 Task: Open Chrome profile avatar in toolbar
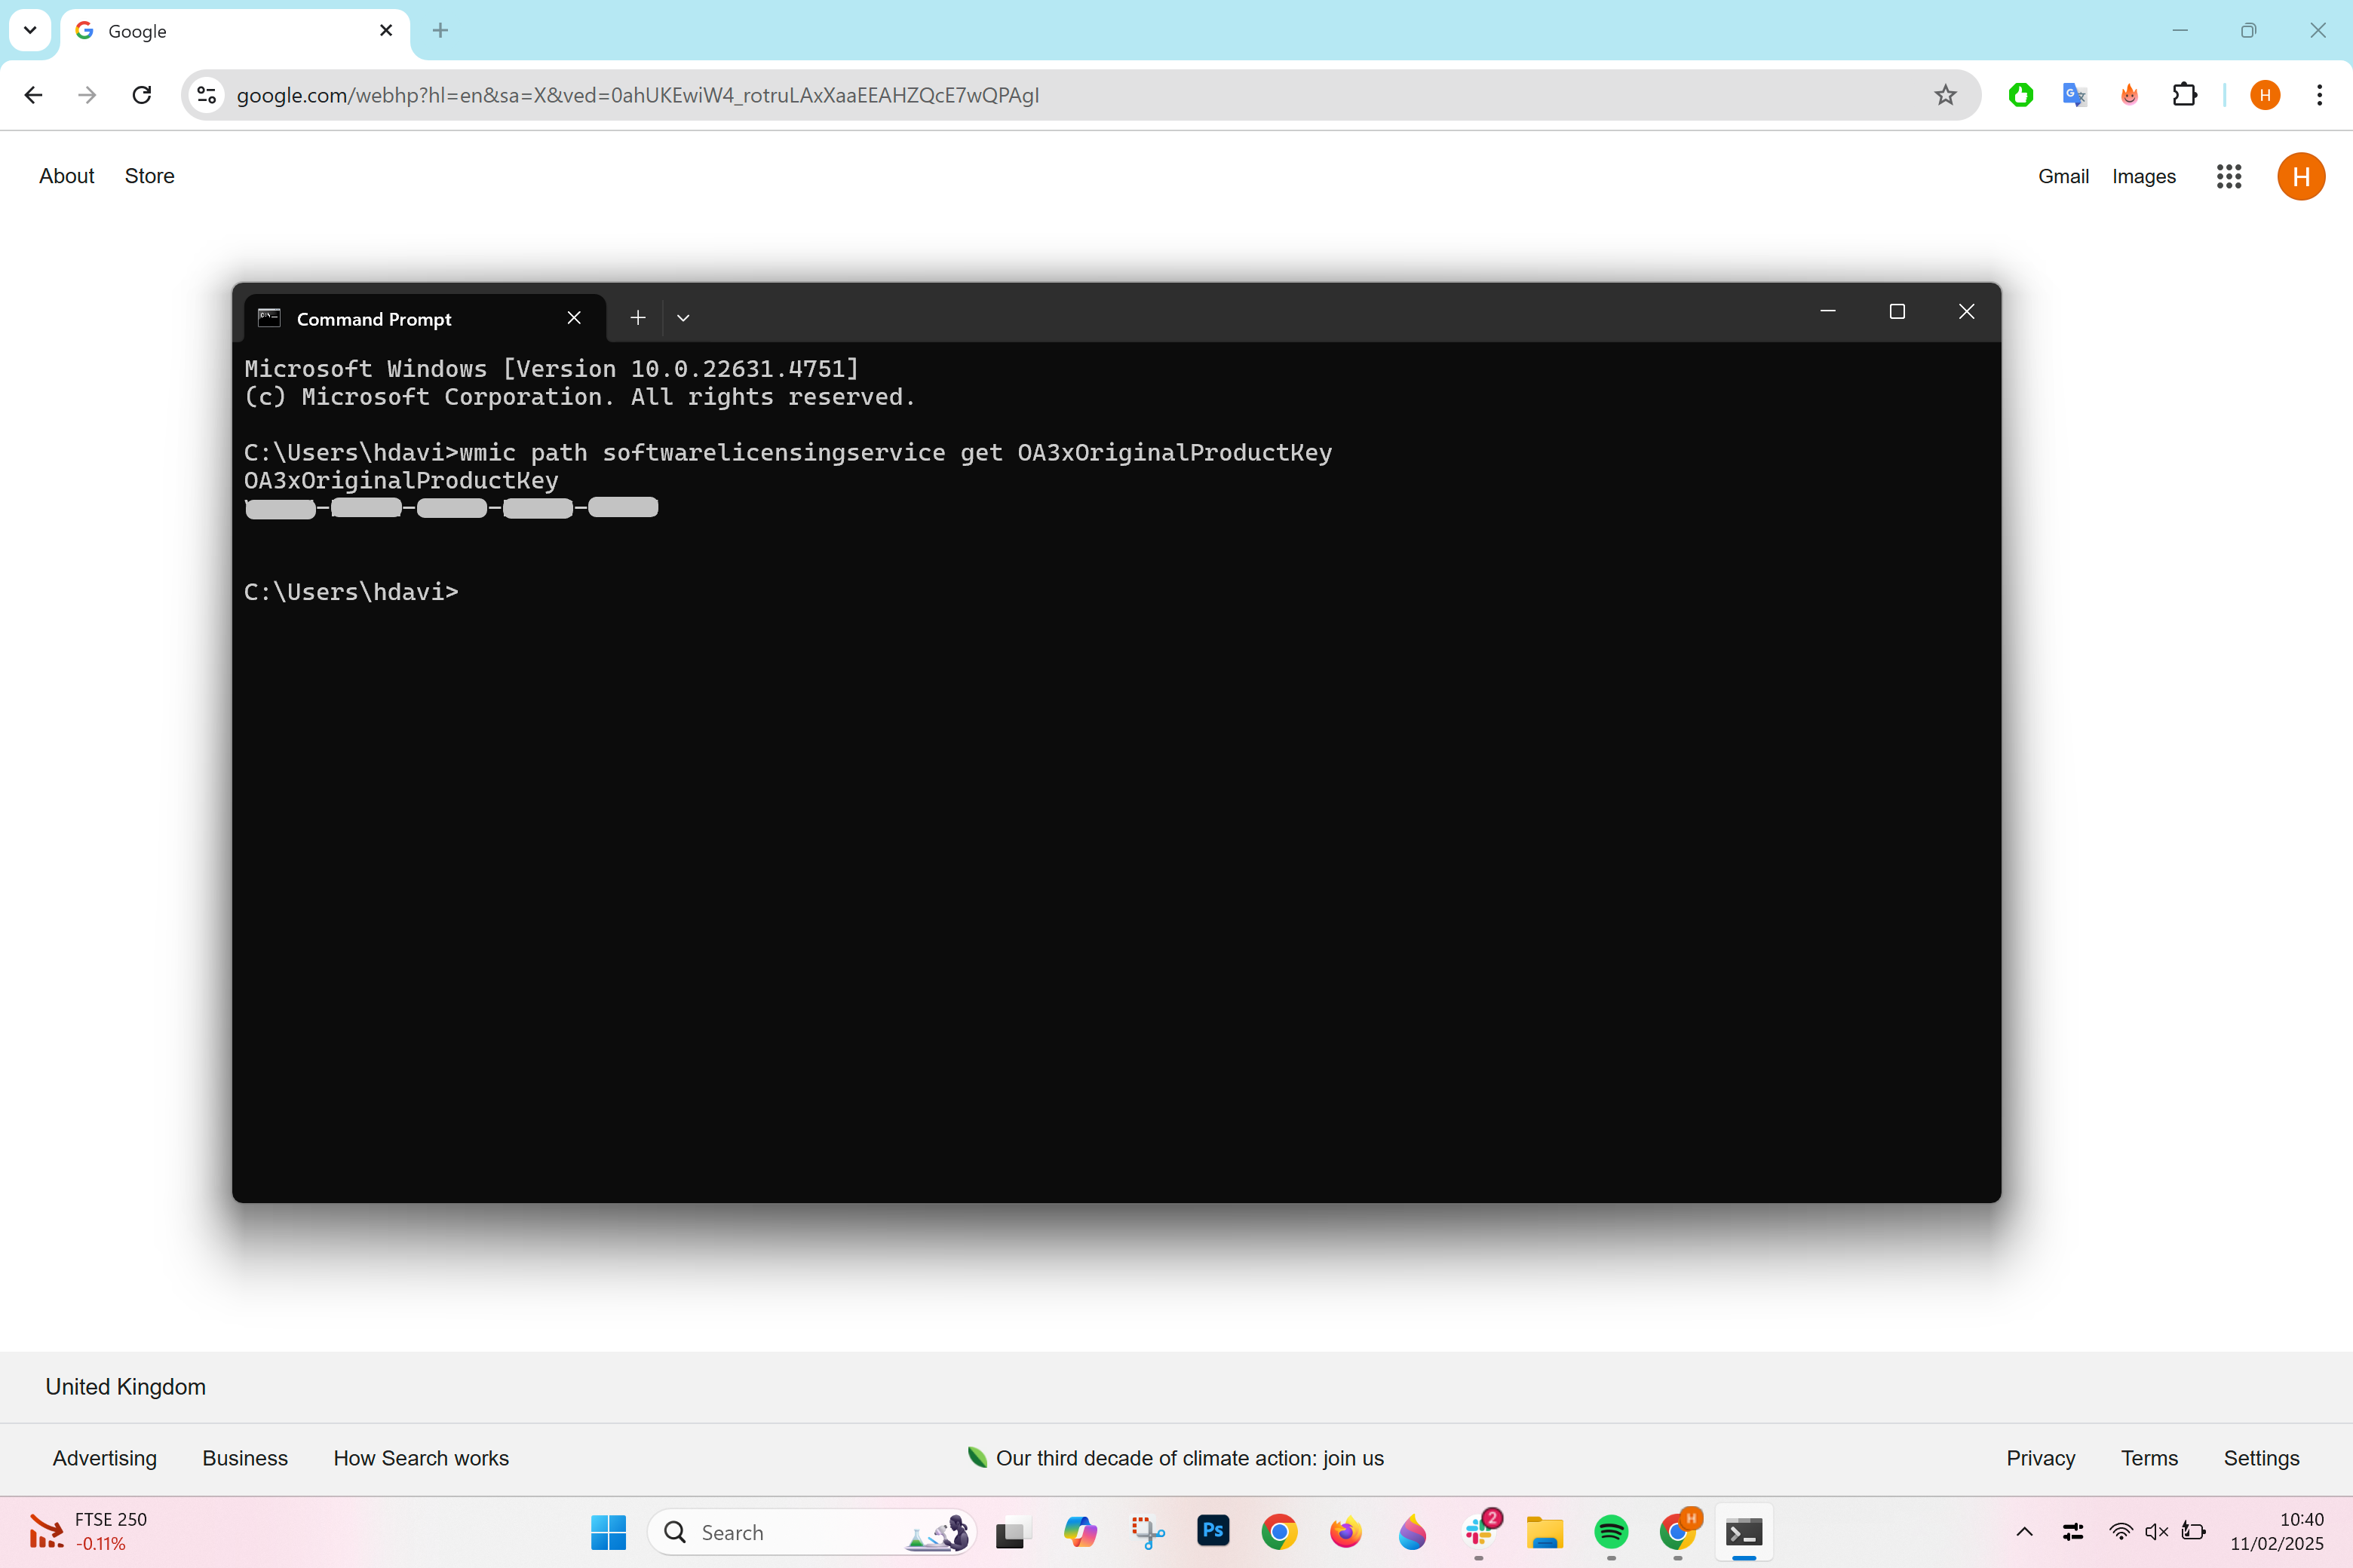click(x=2266, y=95)
